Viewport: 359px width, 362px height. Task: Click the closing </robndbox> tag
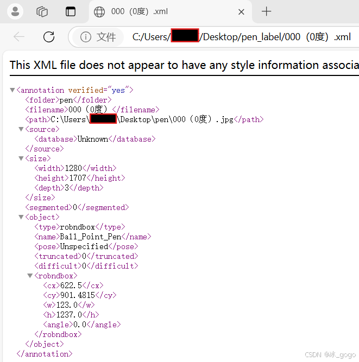coord(58,334)
